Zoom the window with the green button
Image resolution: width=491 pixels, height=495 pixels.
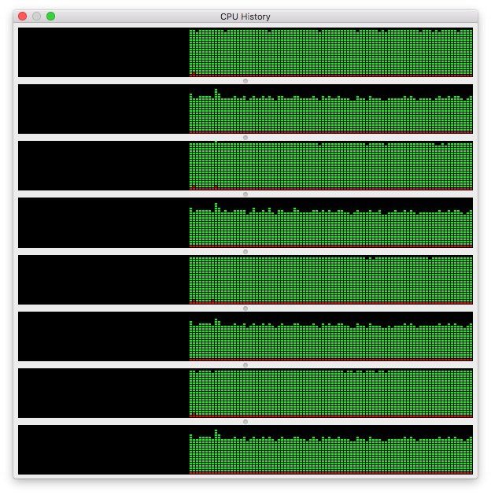(x=50, y=17)
